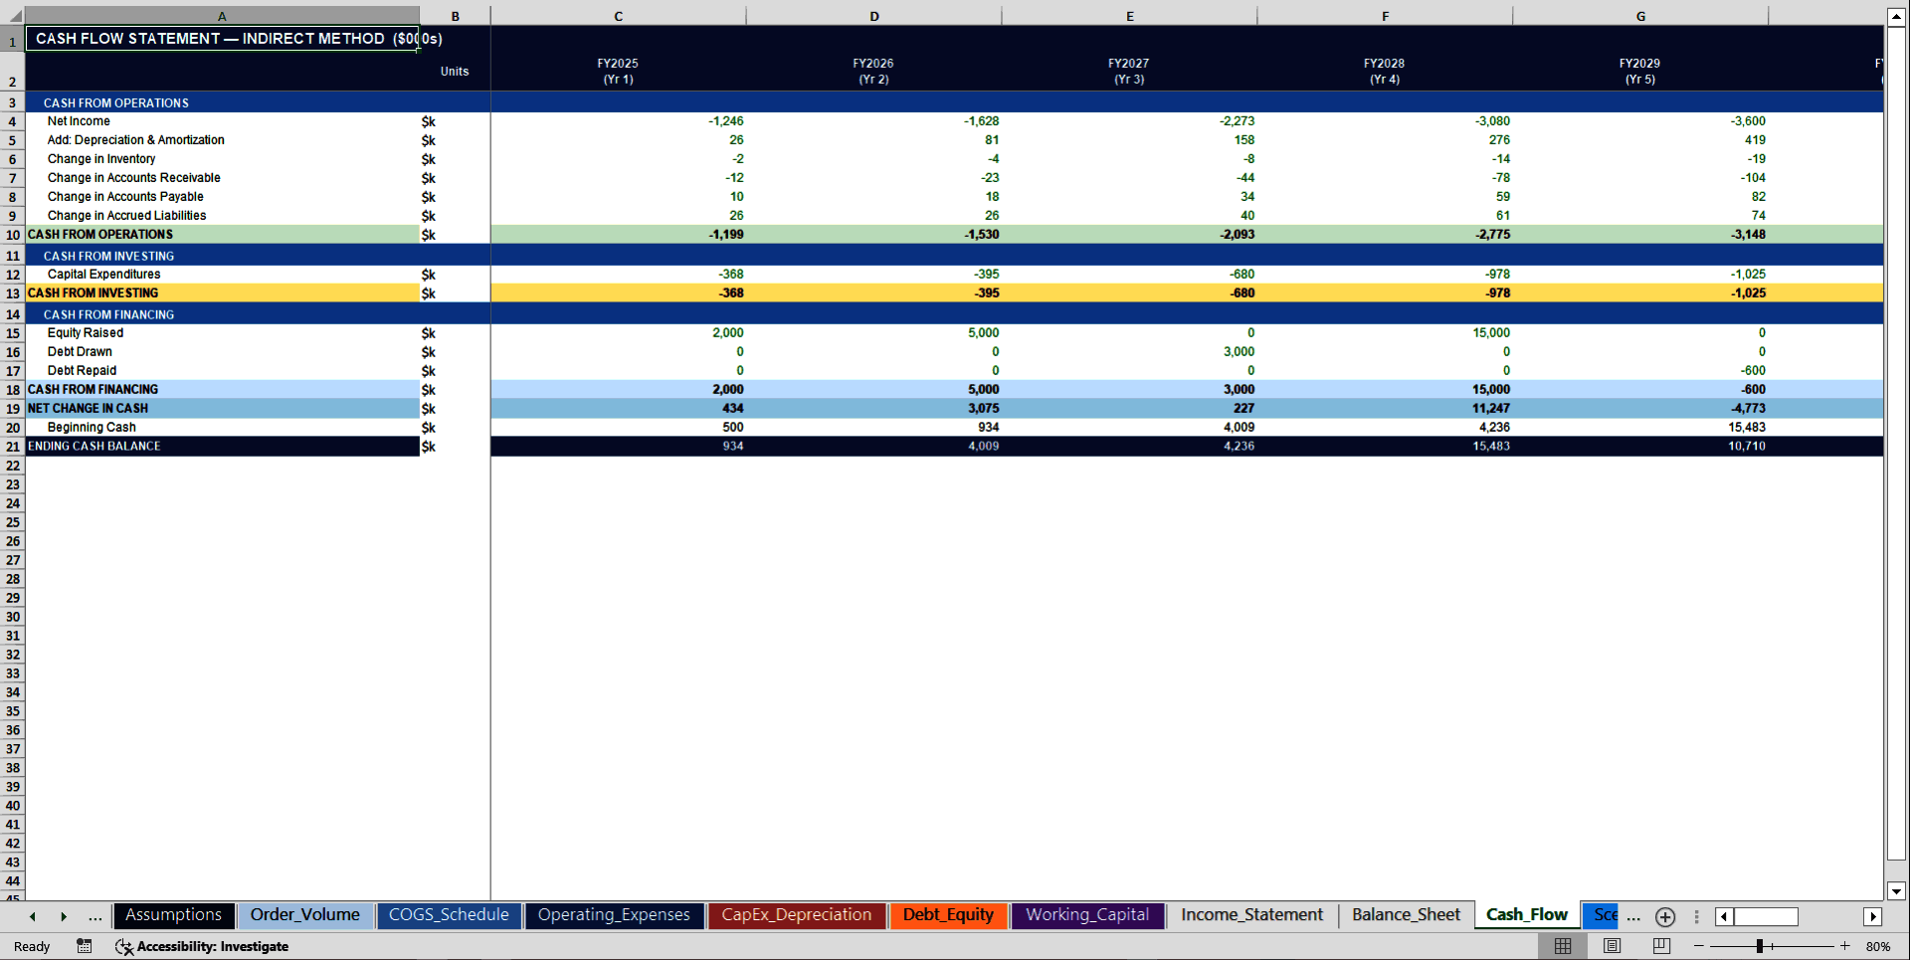Open the Accessibility: Investigate checker

(203, 946)
